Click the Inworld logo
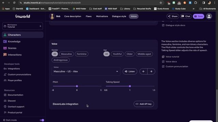The height and width of the screenshot is (122, 218). tap(23, 16)
